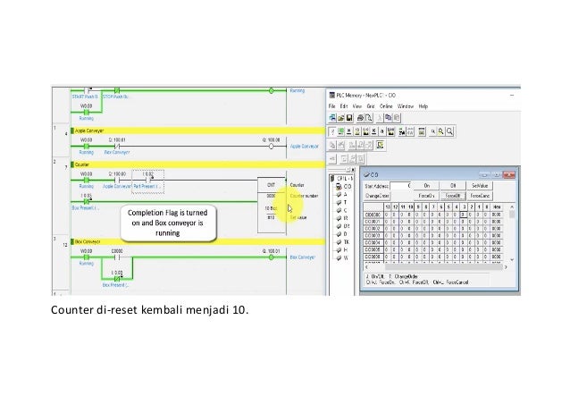Click the Open folder toolbar icon
Image resolution: width=570 pixels, height=404 pixels.
[x=341, y=117]
